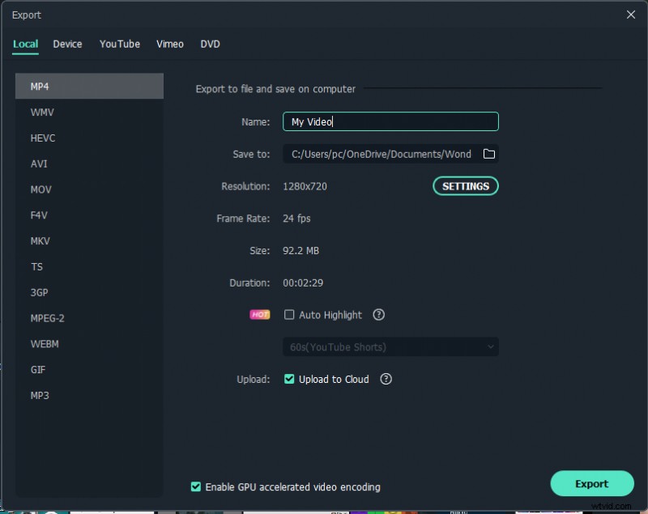The width and height of the screenshot is (648, 514).
Task: View help info for Upload to Cloud
Action: pos(386,379)
